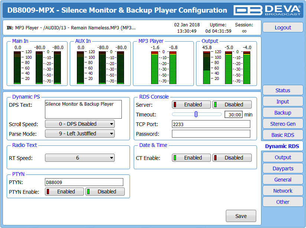Click the Output MPX reading 45.8
306x228 pixels.
click(207, 48)
